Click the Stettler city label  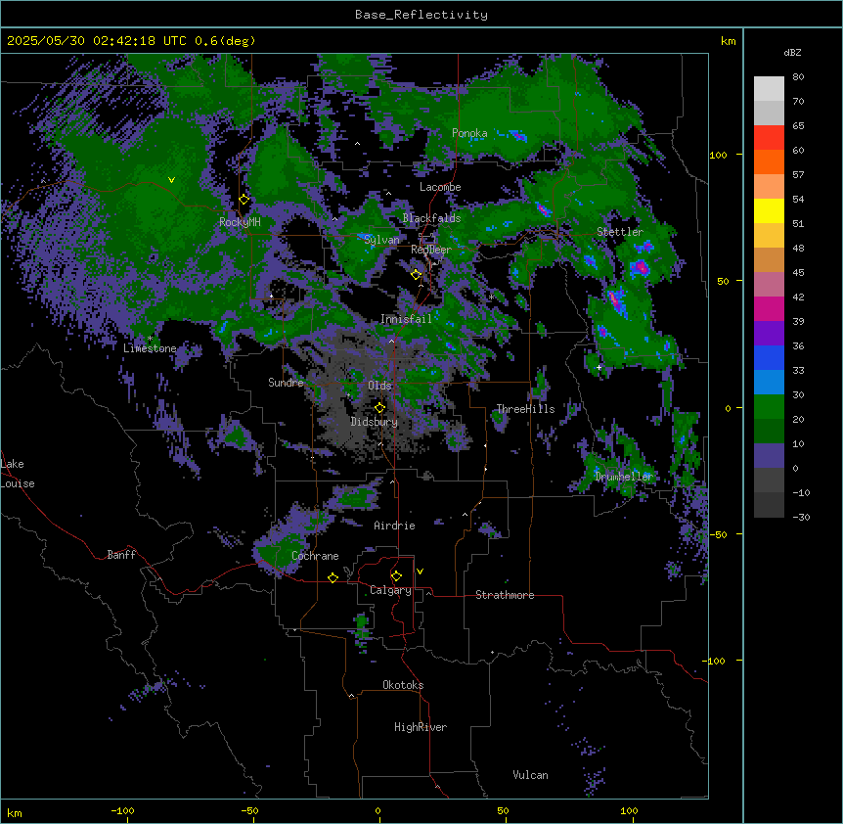tap(620, 232)
